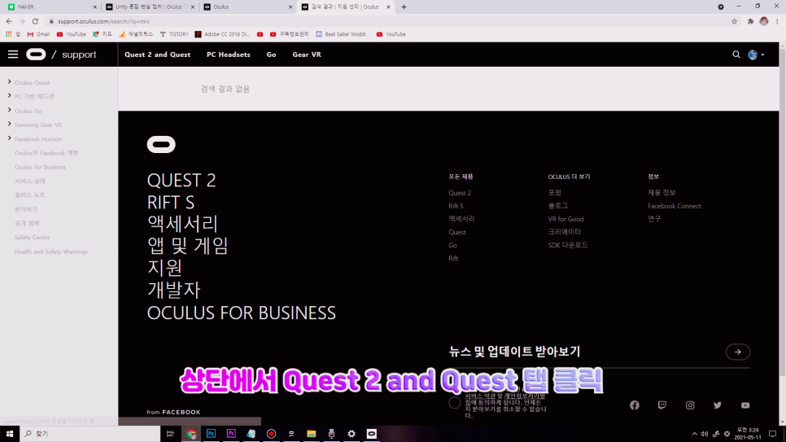Show hidden system tray icons
This screenshot has height=442, width=786.
(x=694, y=434)
